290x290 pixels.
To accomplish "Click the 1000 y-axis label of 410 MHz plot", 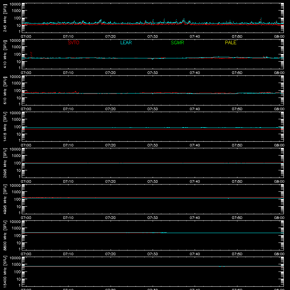I will (x=16, y=47).
